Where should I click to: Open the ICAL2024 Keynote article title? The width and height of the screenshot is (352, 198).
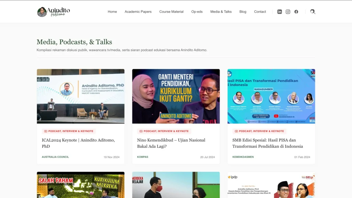point(78,143)
